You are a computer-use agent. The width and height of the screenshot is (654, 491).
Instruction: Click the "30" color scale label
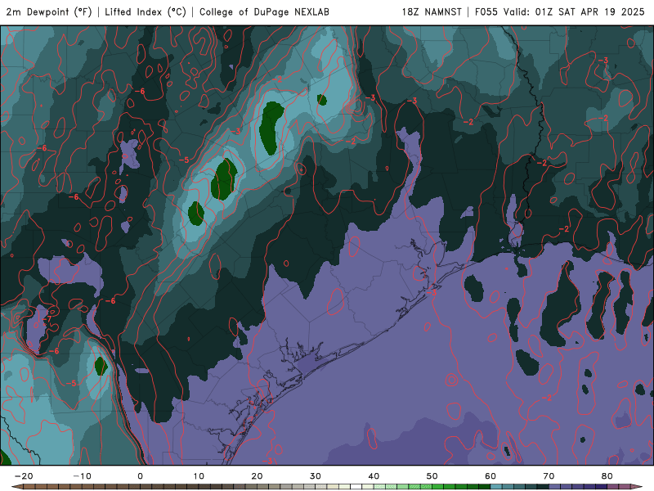click(316, 476)
